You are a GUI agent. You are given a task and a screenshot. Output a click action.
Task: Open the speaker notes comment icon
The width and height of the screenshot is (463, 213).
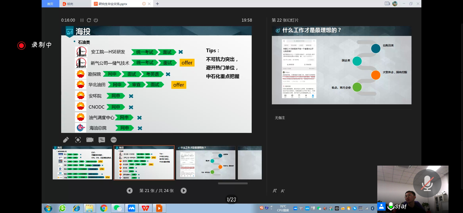pyautogui.click(x=102, y=140)
